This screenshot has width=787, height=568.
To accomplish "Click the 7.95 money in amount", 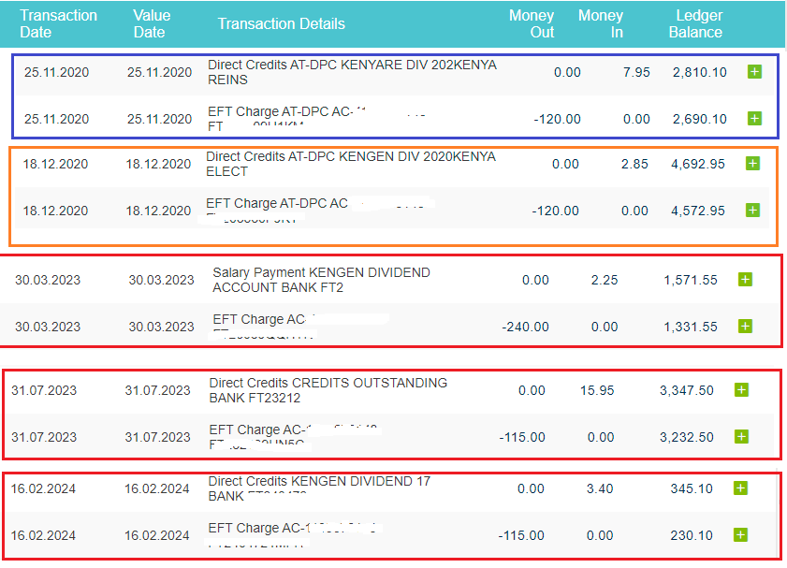I will coord(636,72).
